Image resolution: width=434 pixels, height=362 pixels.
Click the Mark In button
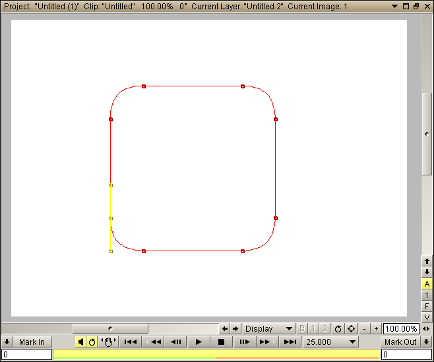[x=32, y=342]
